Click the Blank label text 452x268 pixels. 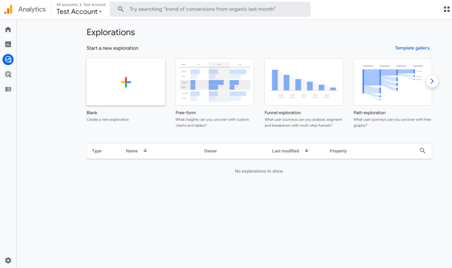point(92,113)
